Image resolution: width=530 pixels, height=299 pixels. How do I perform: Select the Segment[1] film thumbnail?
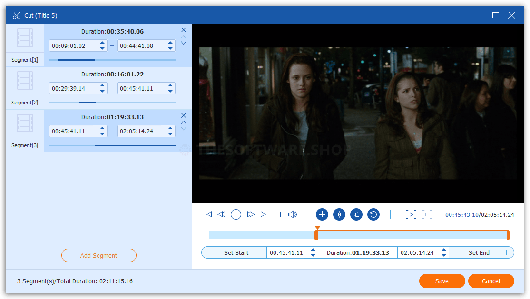pyautogui.click(x=25, y=38)
